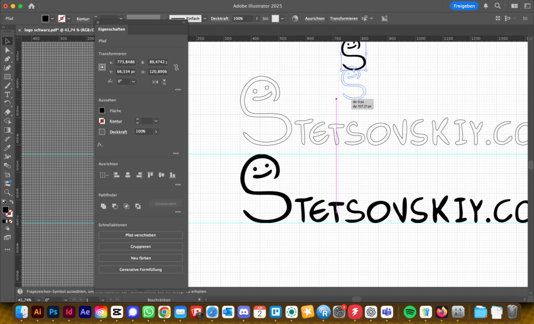Align objects to top edge in Ausrichten
Image resolution: width=534 pixels, height=324 pixels.
150,175
